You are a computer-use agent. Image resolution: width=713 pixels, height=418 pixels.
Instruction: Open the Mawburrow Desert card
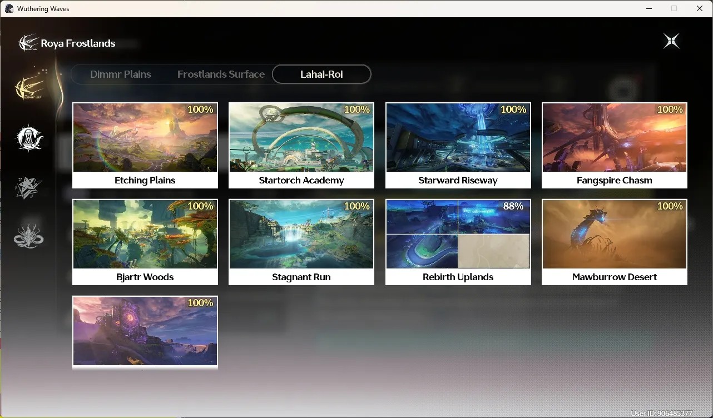click(x=615, y=242)
